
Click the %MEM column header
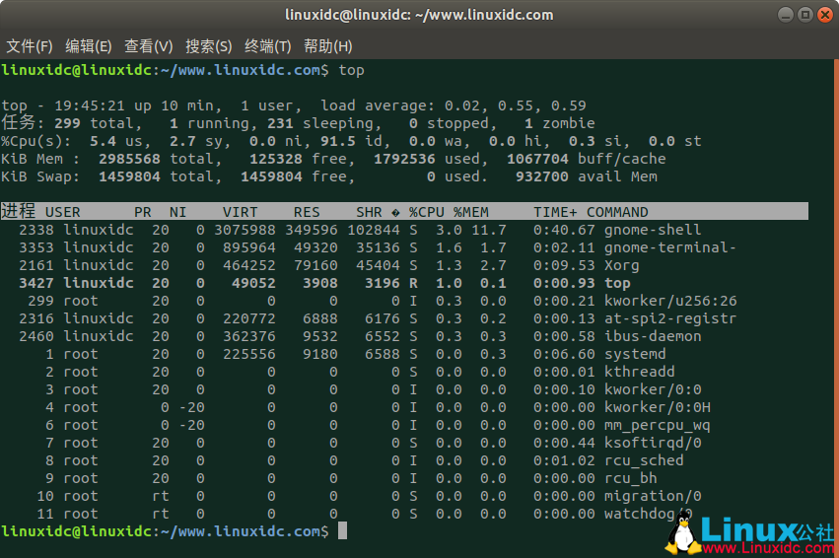[x=471, y=212]
